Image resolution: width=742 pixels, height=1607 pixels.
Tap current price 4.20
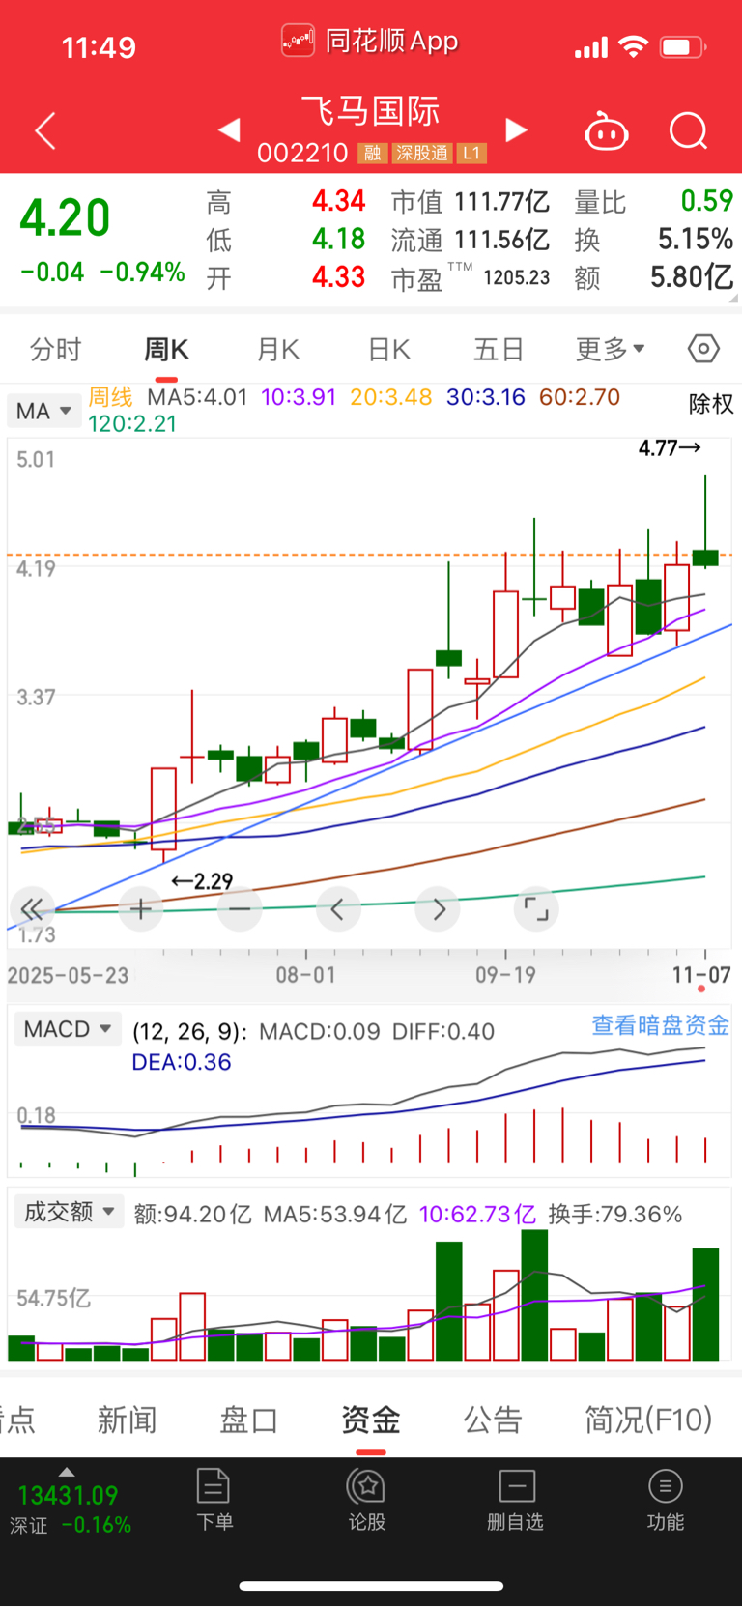click(x=66, y=217)
